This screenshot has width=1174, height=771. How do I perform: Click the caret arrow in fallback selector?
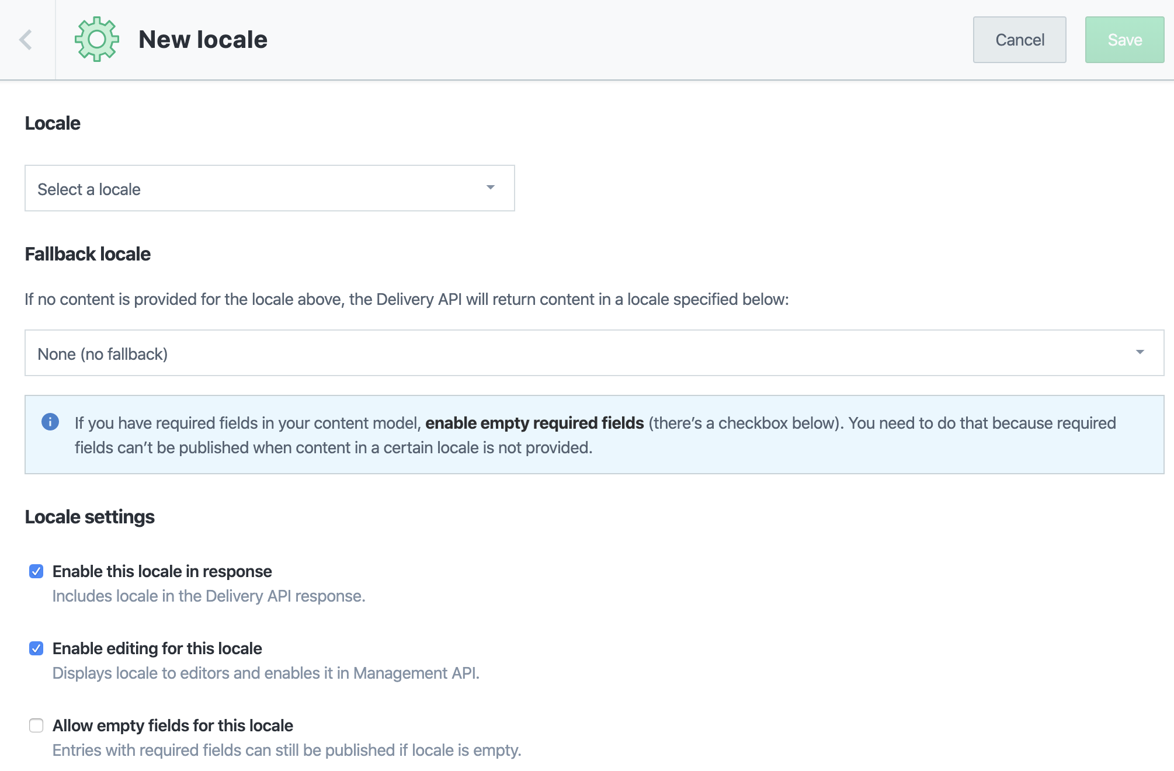(x=1140, y=352)
